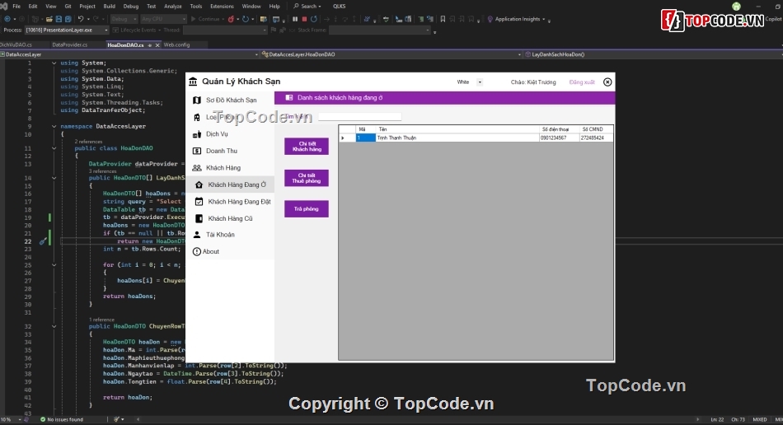Collapse the DataAccesLayer namespace block
Screen dimensions: 783x425
point(54,127)
